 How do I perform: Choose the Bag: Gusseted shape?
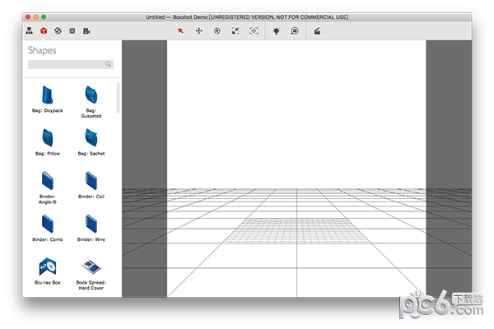(x=91, y=101)
